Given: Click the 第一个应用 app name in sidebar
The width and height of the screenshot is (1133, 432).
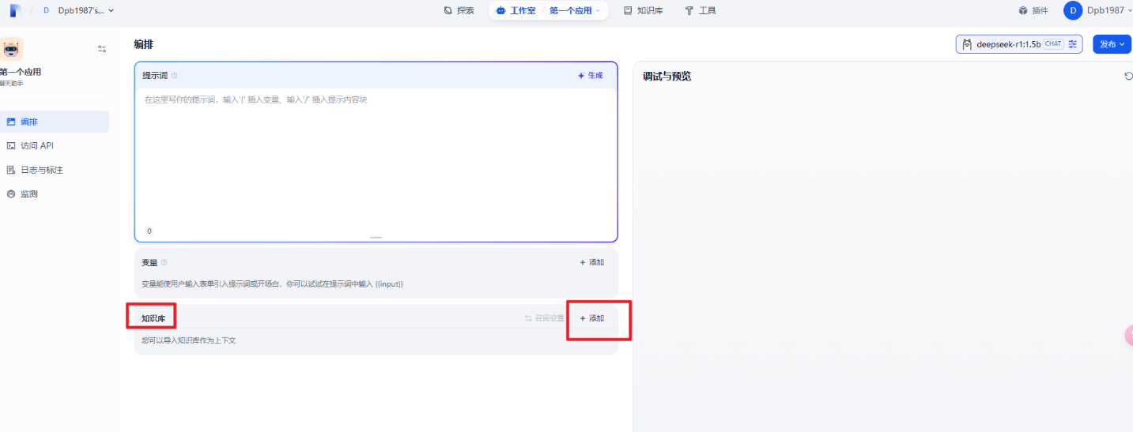Looking at the screenshot, I should tap(21, 72).
